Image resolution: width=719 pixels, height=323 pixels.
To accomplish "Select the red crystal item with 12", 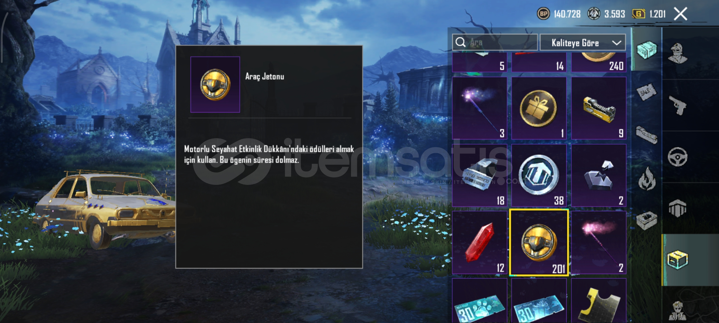I will tap(479, 243).
